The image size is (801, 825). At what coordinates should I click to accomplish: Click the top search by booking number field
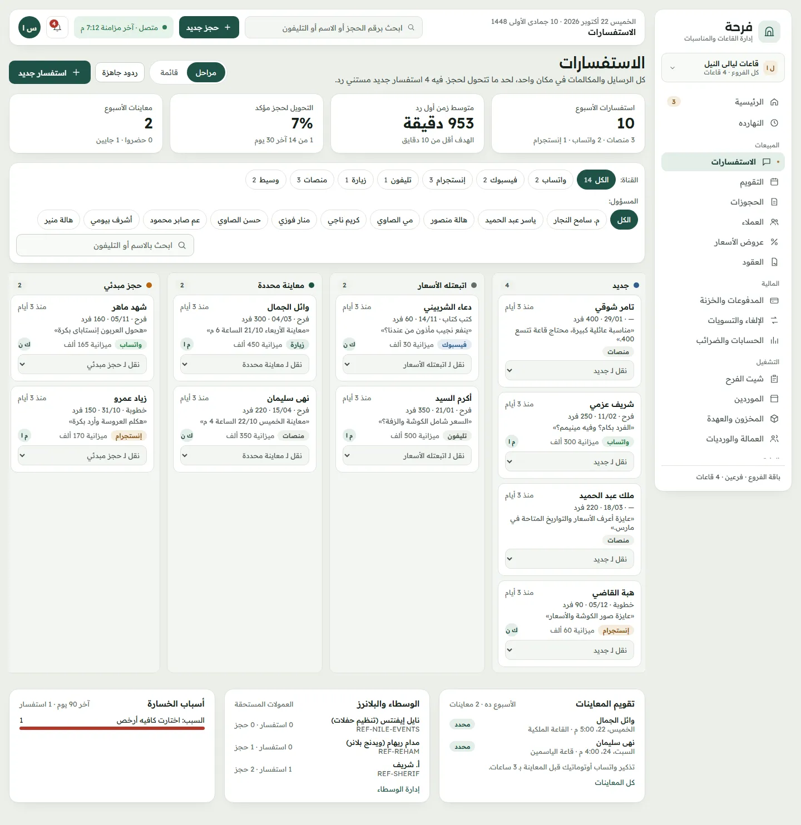[334, 27]
